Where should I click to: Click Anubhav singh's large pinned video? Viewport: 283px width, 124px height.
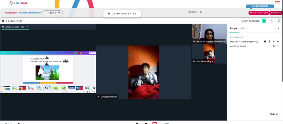(x=144, y=72)
